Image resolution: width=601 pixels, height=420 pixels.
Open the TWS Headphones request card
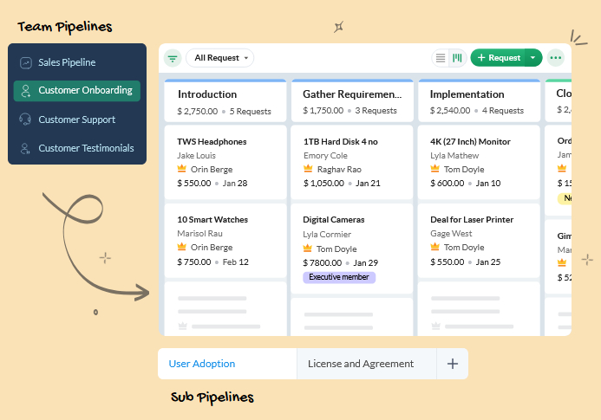[x=225, y=162]
